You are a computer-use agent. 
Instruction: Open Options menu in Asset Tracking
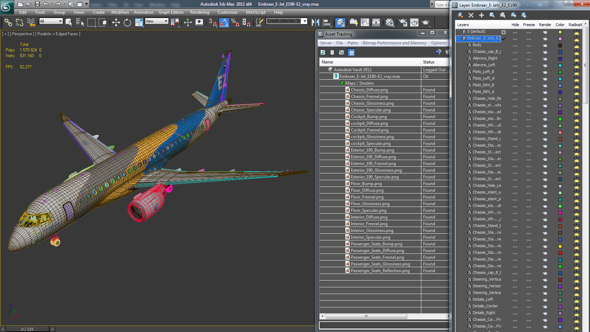[438, 43]
